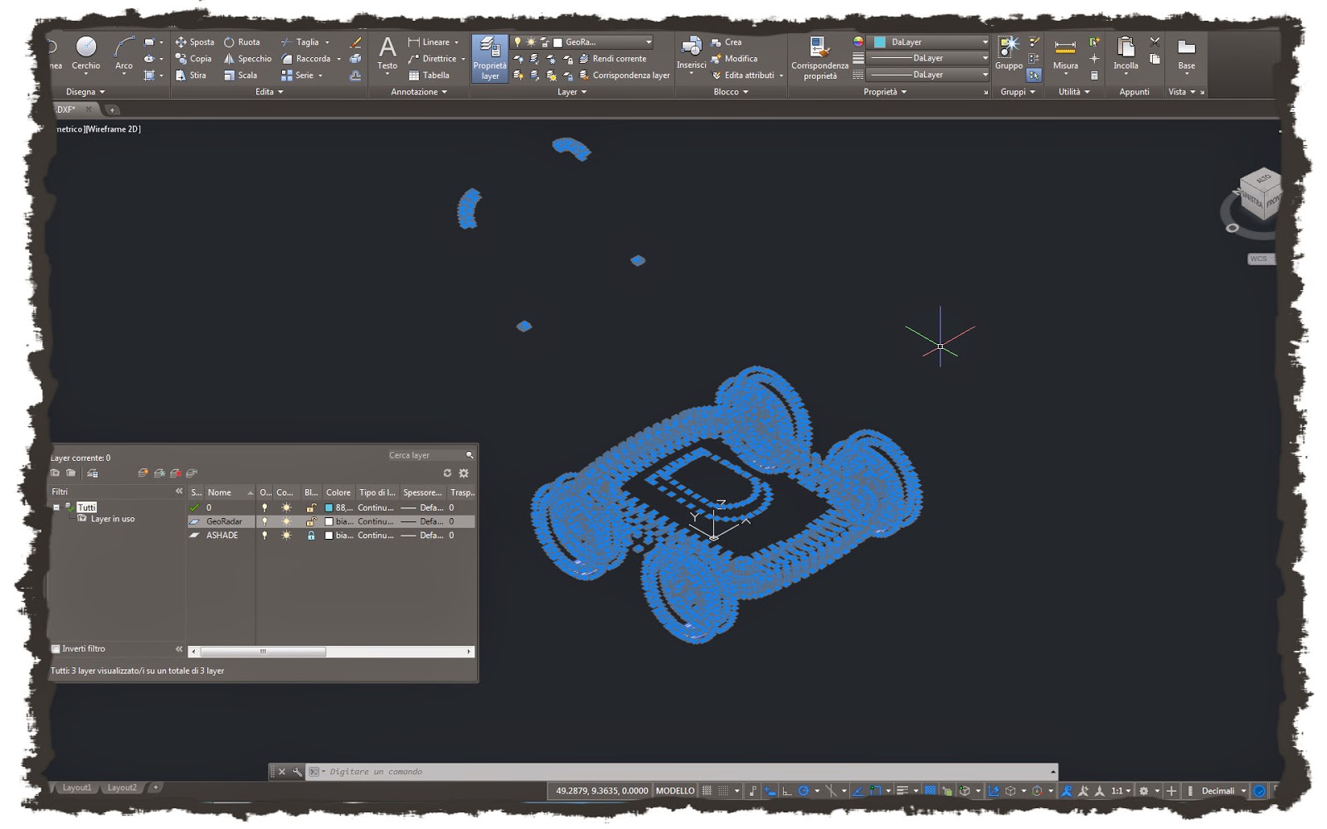Freeze the layer 0 sun icon
Screen dimensions: 1327x829
point(285,507)
